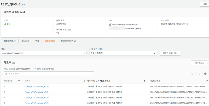Image resolution: width=209 pixels, height=106 pixels.
Task: Open the 샤드 dropdown
Action: point(43,53)
